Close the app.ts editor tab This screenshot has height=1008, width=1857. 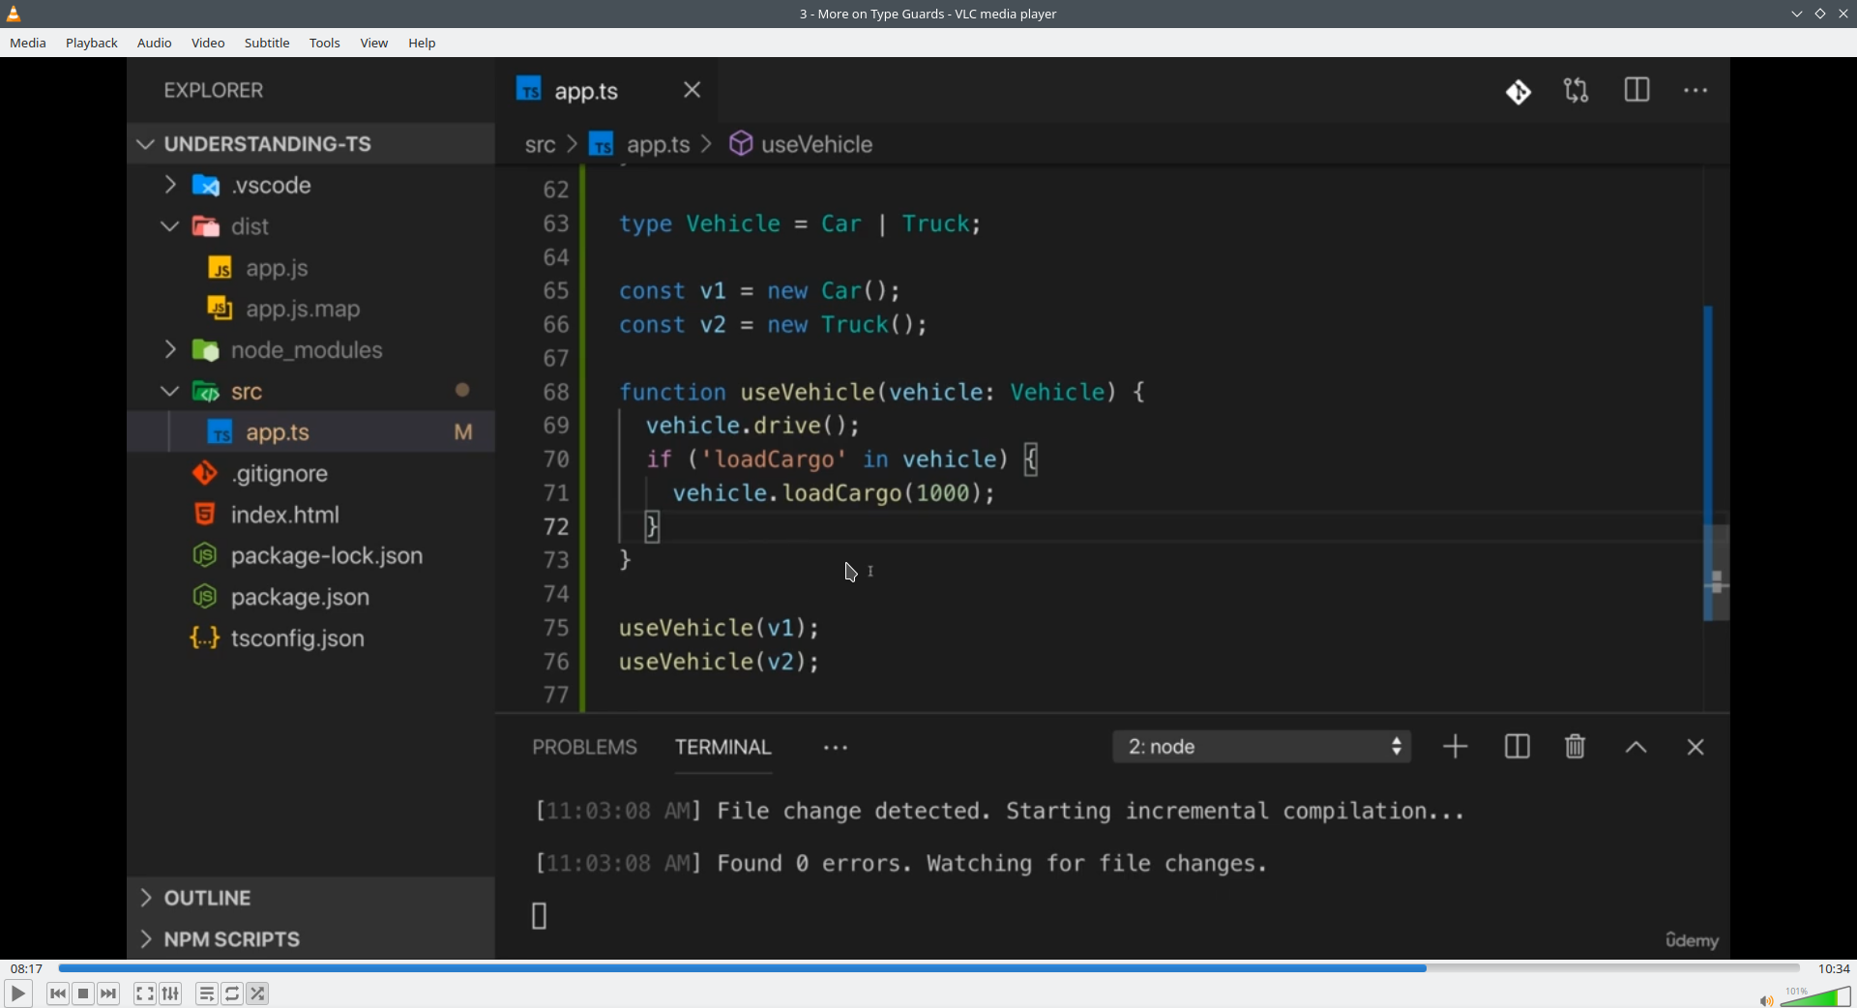(693, 90)
